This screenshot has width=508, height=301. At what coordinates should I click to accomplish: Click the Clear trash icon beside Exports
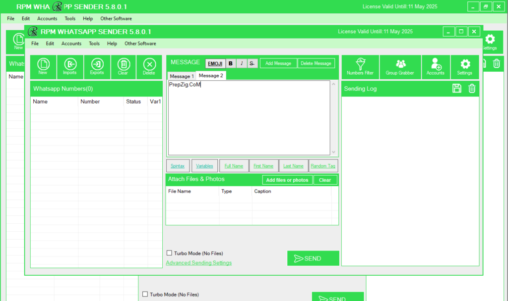pyautogui.click(x=123, y=67)
